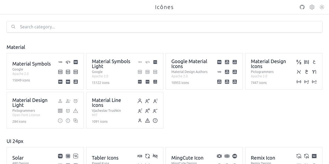Open the Google Material Icons collection
The height and width of the screenshot is (164, 329).
[x=189, y=64]
